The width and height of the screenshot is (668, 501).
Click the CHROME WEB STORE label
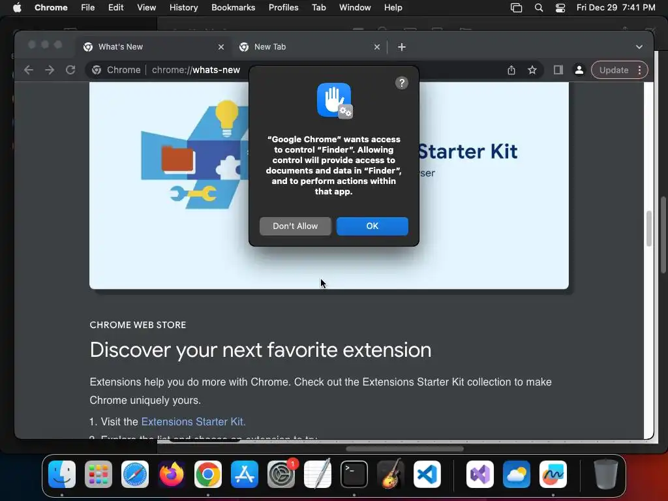click(138, 325)
